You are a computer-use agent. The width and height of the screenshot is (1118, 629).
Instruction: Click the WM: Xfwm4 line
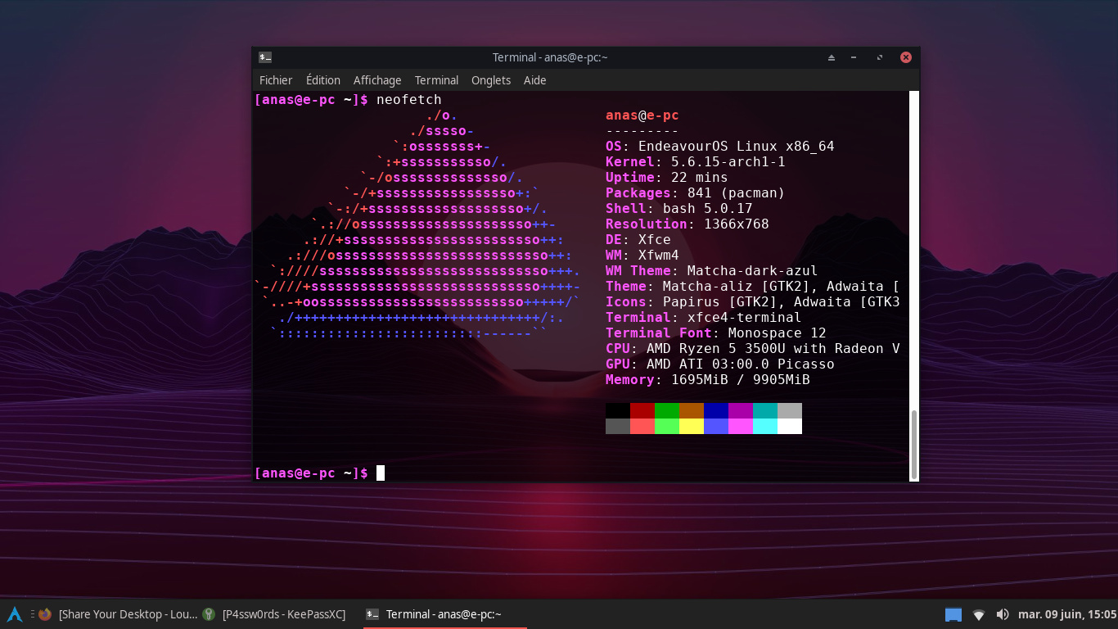pyautogui.click(x=642, y=256)
